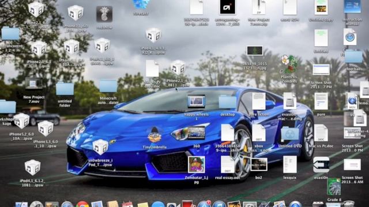Select the New Project 7.mov zip archive
The height and width of the screenshot is (207, 369).
258,7
